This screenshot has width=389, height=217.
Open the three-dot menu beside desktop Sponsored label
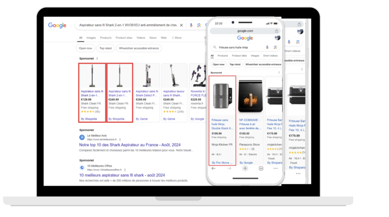[x=97, y=59]
